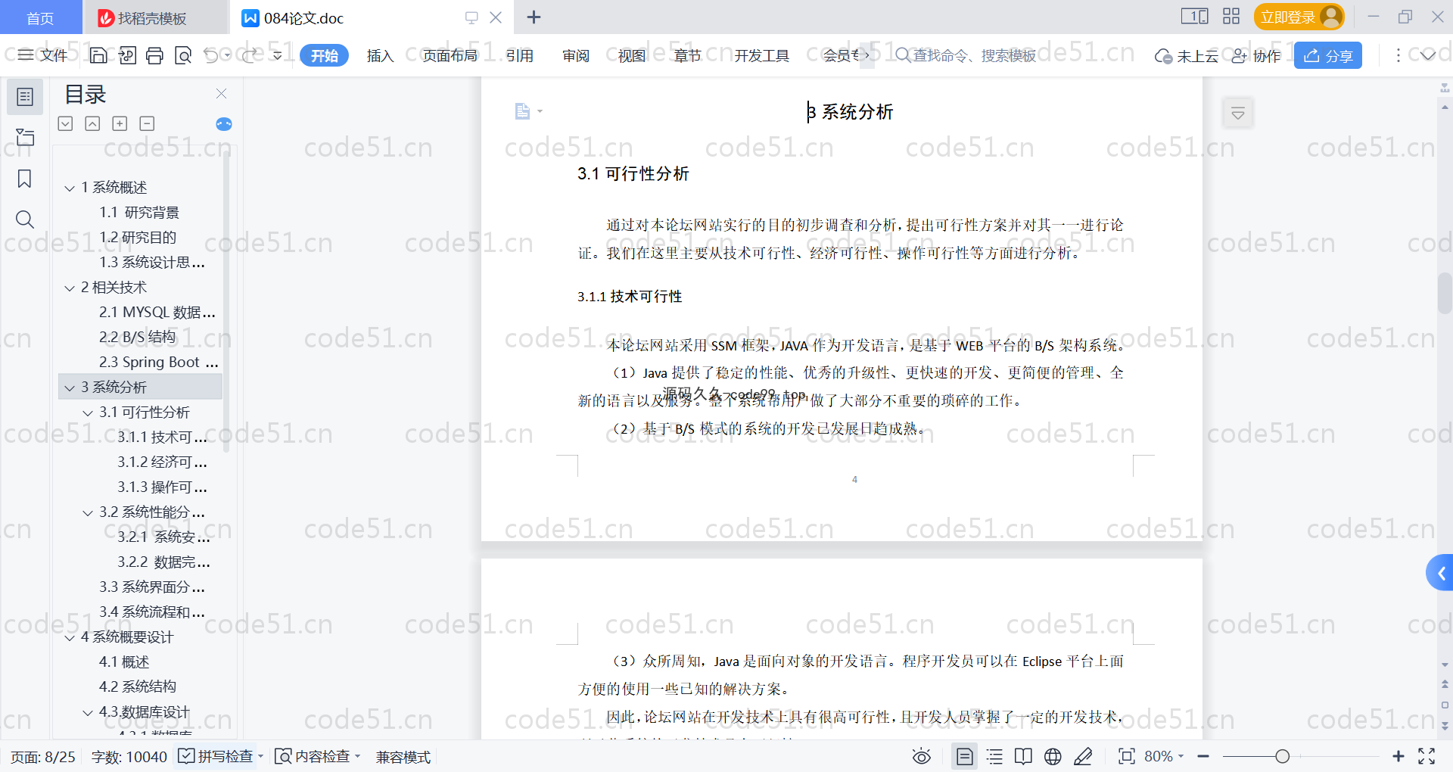Switch to reading view book icon
This screenshot has width=1453, height=772.
coord(1023,756)
